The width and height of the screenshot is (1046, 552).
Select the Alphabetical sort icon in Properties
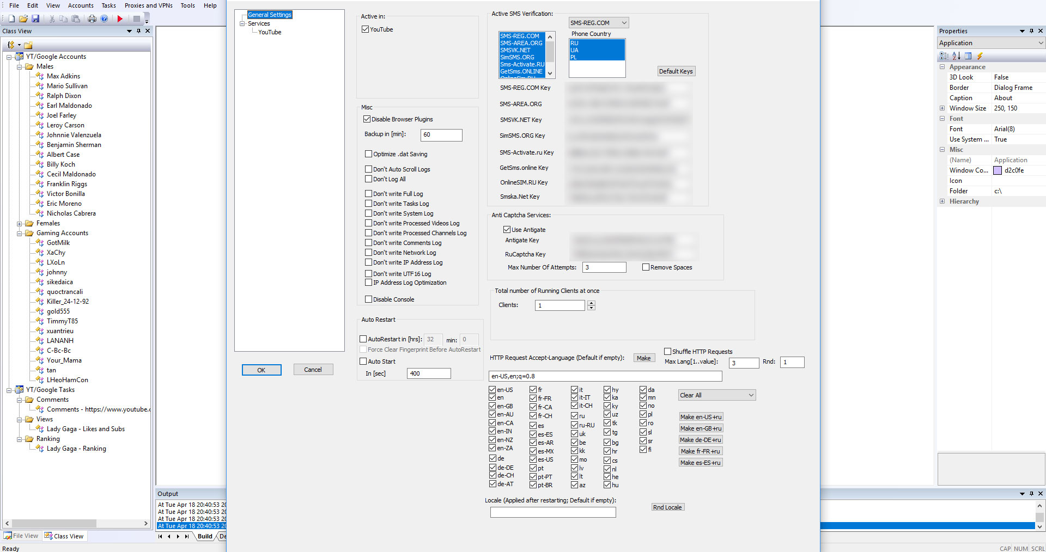pos(955,56)
